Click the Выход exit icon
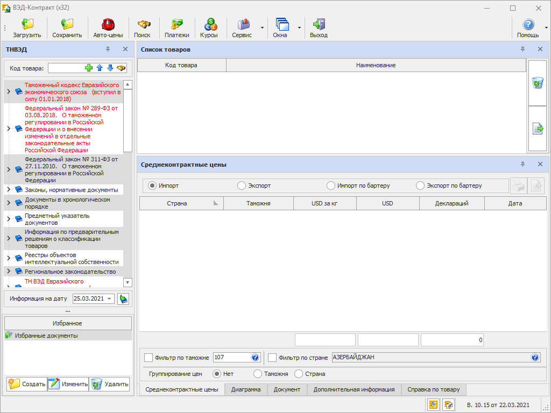 (319, 25)
